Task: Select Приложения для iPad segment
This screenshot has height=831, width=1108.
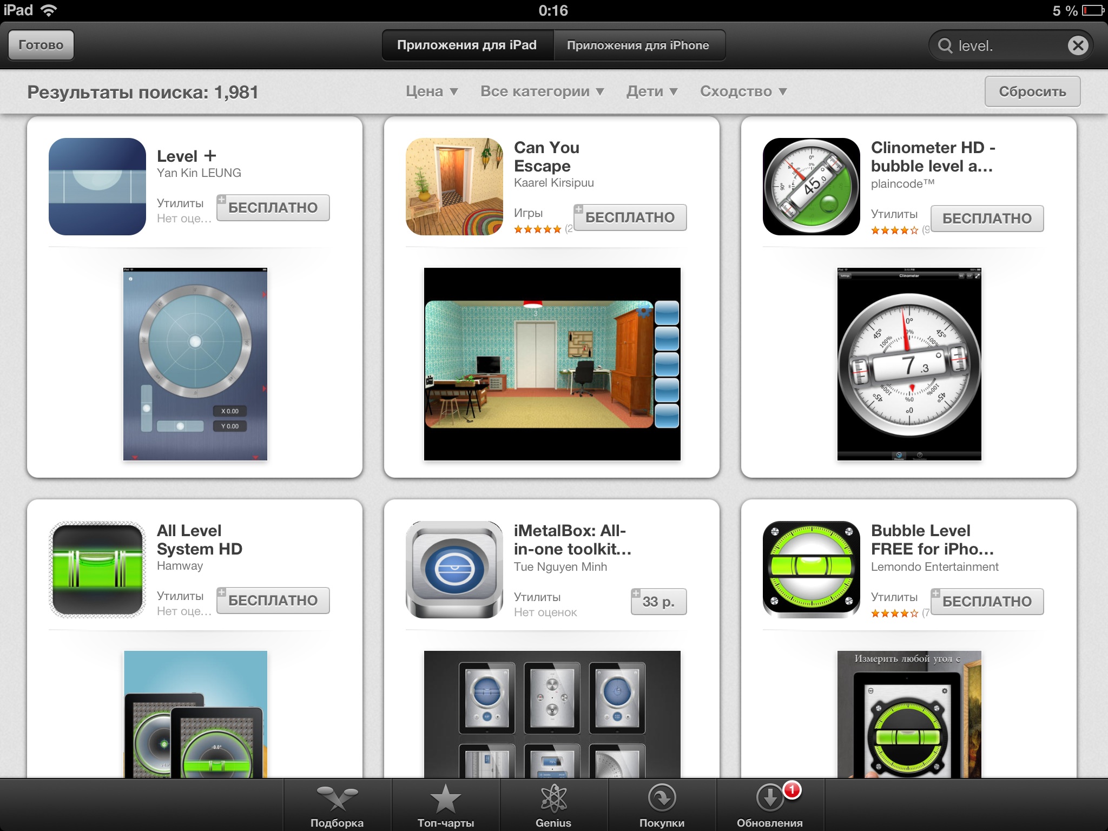Action: pyautogui.click(x=467, y=45)
